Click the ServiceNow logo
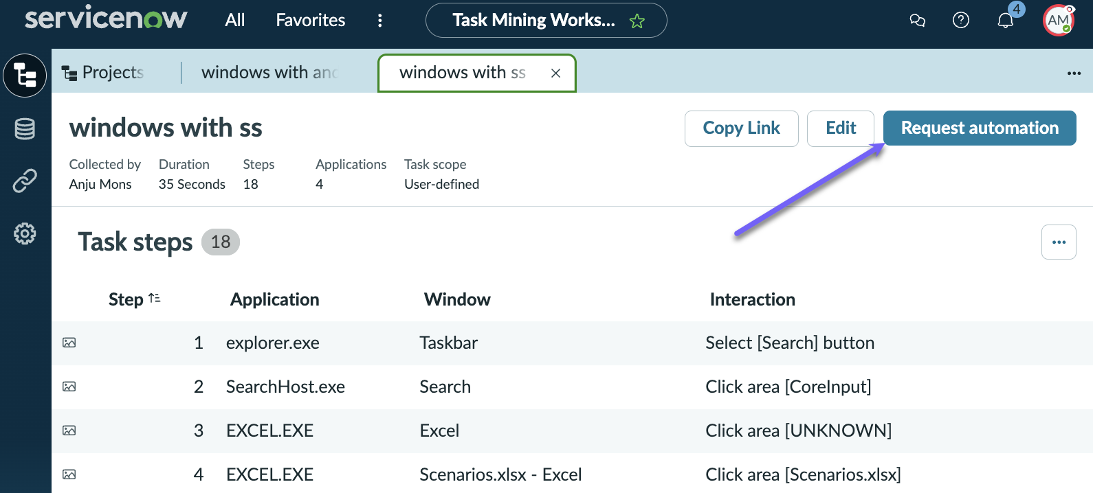The image size is (1093, 493). [x=105, y=19]
